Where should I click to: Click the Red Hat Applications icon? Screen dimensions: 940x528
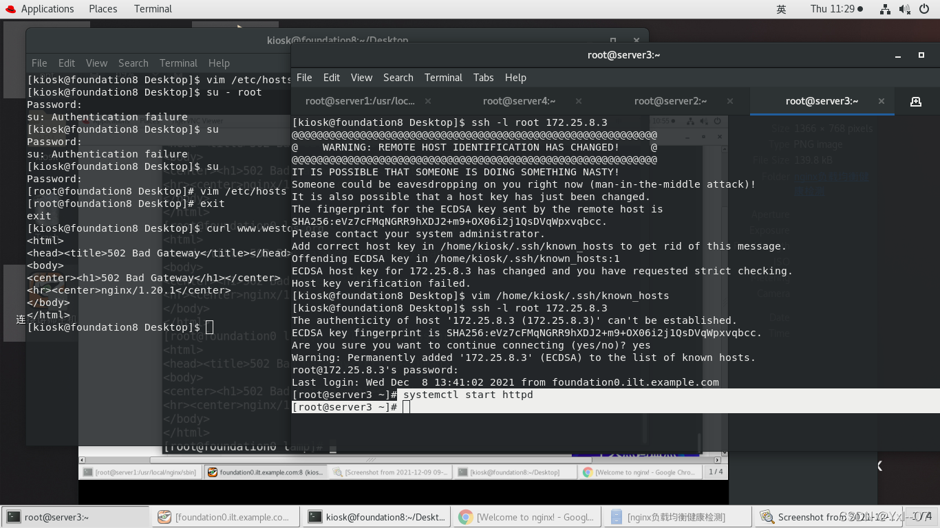click(x=10, y=9)
